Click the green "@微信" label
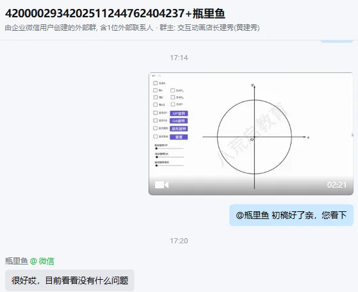This screenshot has height=292, width=358. pyautogui.click(x=42, y=261)
